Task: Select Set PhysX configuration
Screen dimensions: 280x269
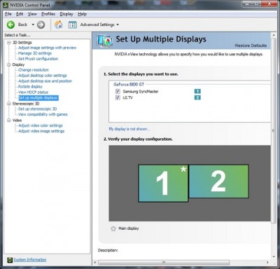Action: coord(38,59)
